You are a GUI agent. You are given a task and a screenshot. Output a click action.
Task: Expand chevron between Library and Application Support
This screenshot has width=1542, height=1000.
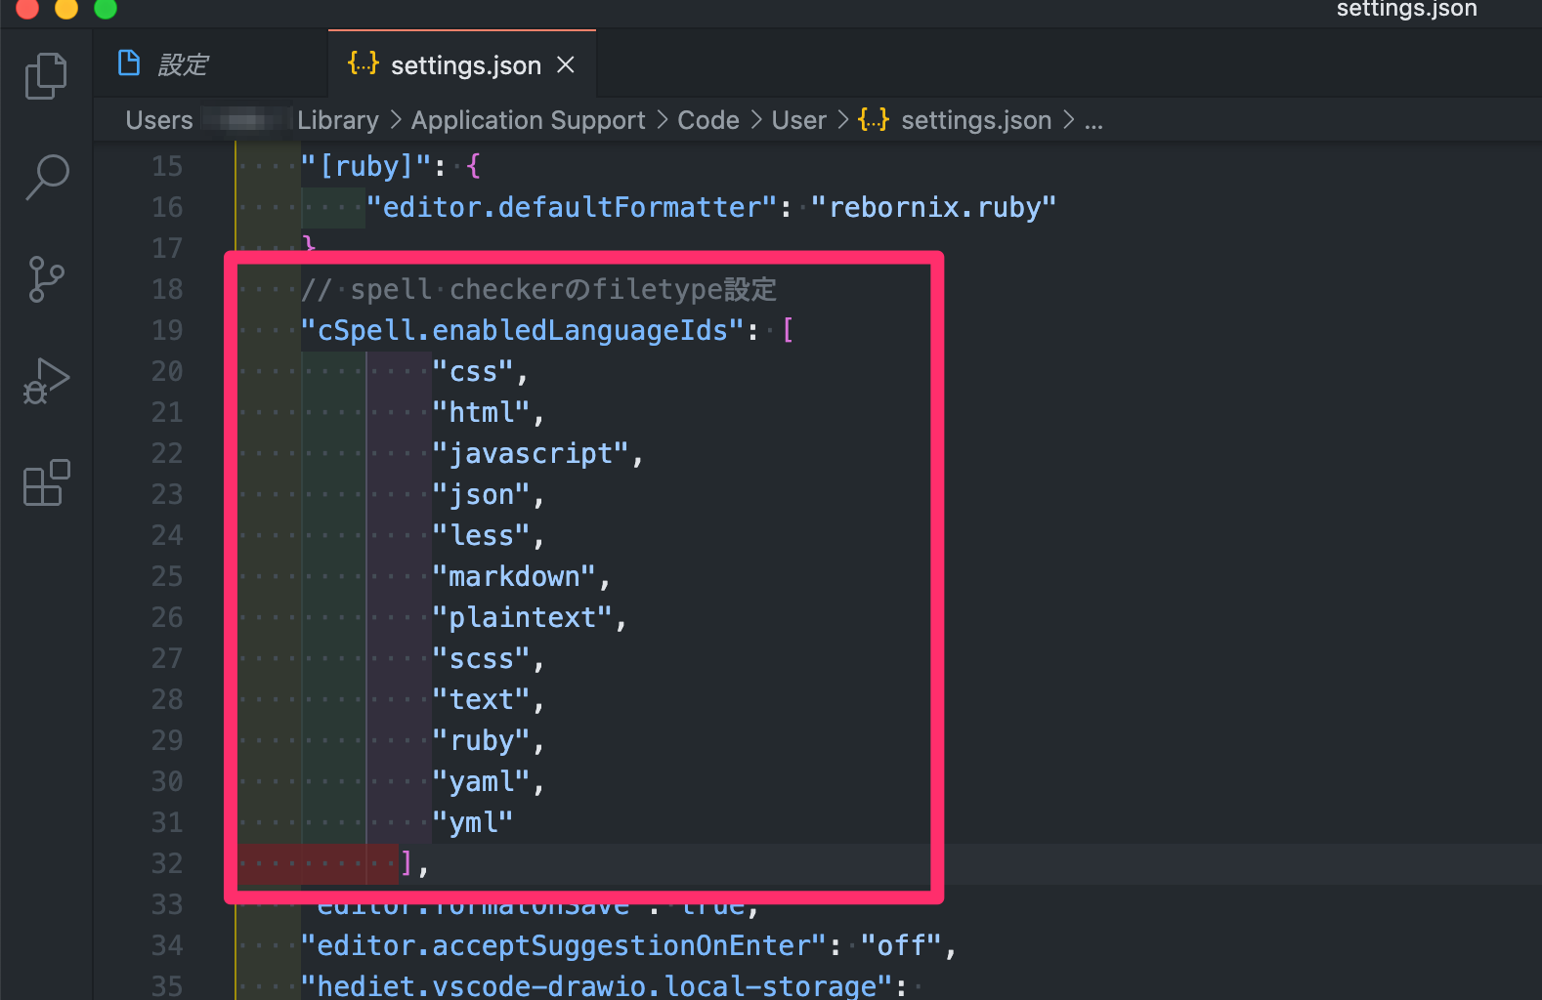point(395,120)
